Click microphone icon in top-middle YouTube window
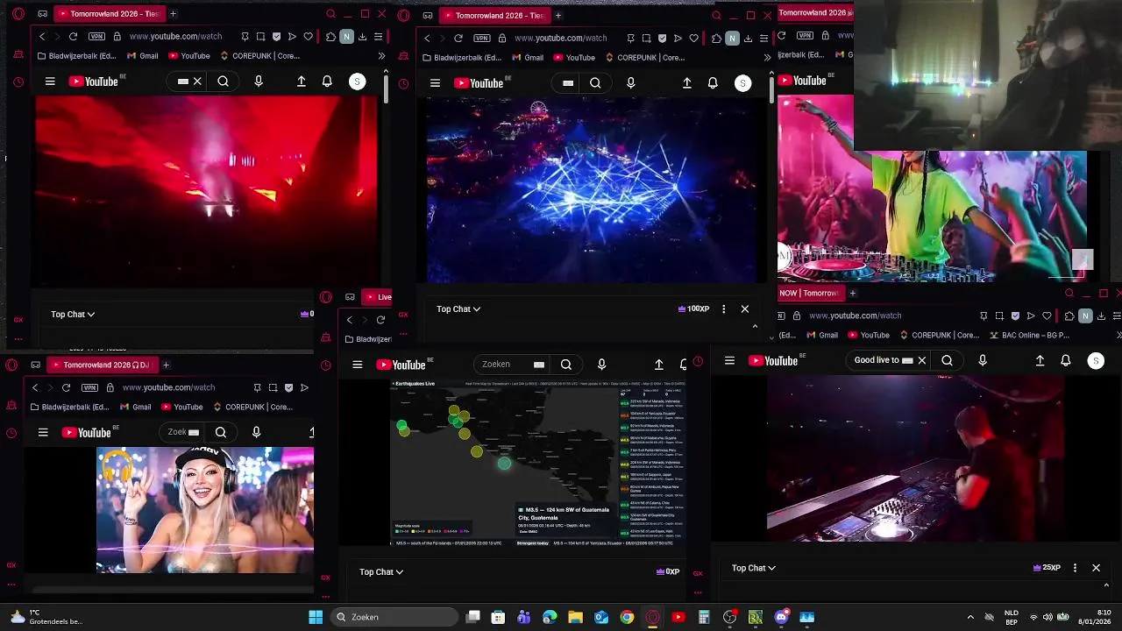The image size is (1122, 631). [631, 83]
